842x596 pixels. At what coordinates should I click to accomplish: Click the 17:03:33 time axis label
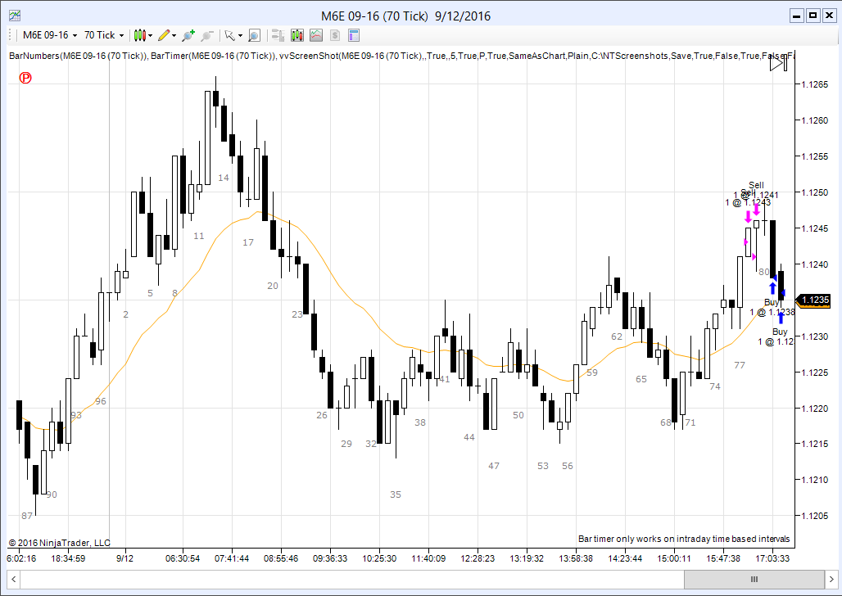tap(772, 558)
